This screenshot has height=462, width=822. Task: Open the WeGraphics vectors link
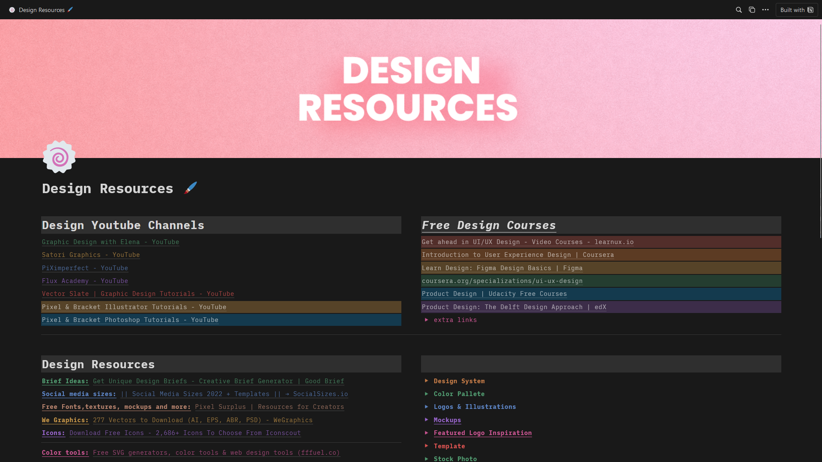point(203,420)
